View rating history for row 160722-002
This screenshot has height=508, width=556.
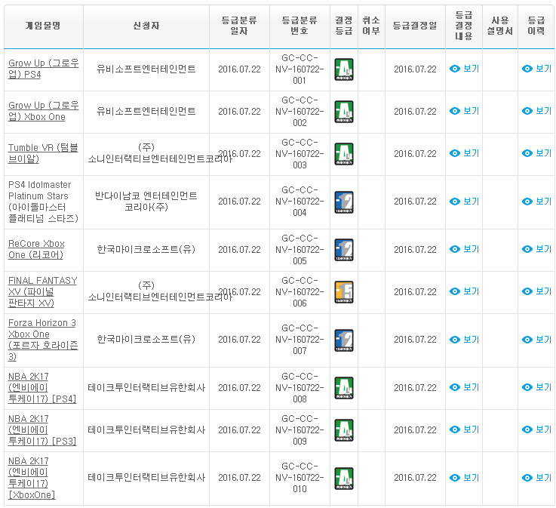pyautogui.click(x=536, y=111)
